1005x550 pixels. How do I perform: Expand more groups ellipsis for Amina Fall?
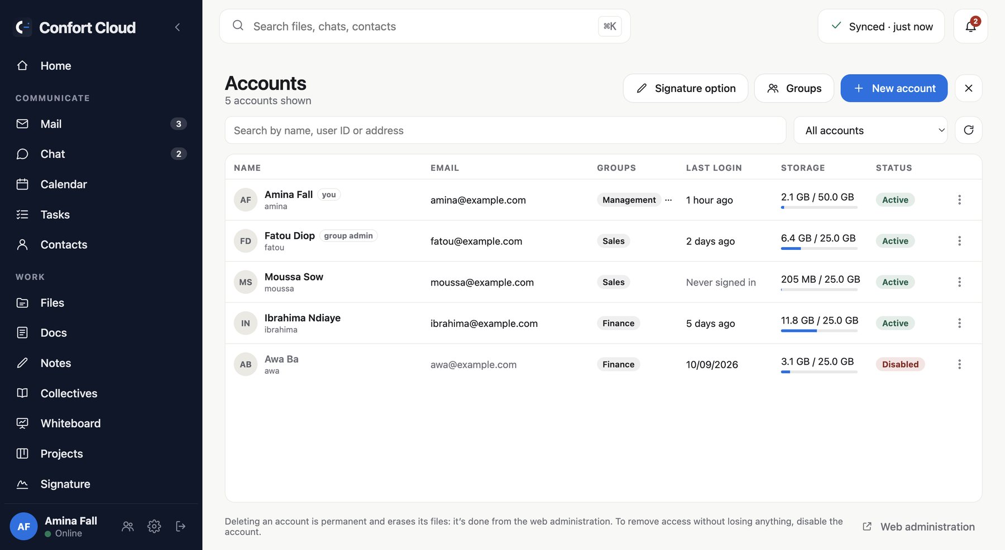[x=668, y=200]
